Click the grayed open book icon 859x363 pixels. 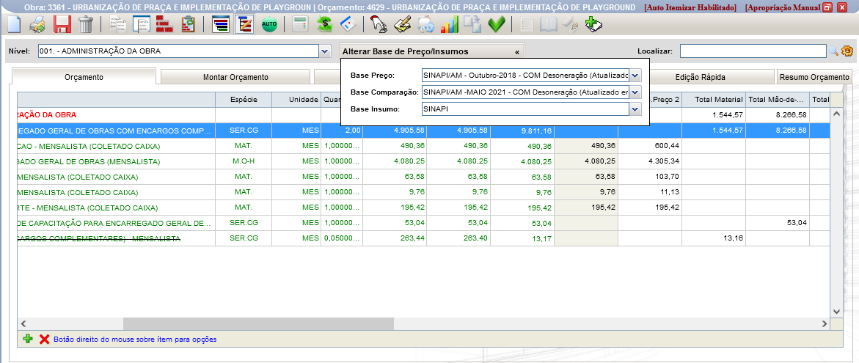(549, 25)
